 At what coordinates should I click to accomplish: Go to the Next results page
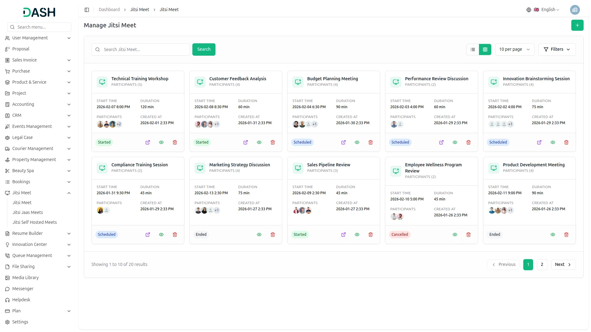pos(563,264)
